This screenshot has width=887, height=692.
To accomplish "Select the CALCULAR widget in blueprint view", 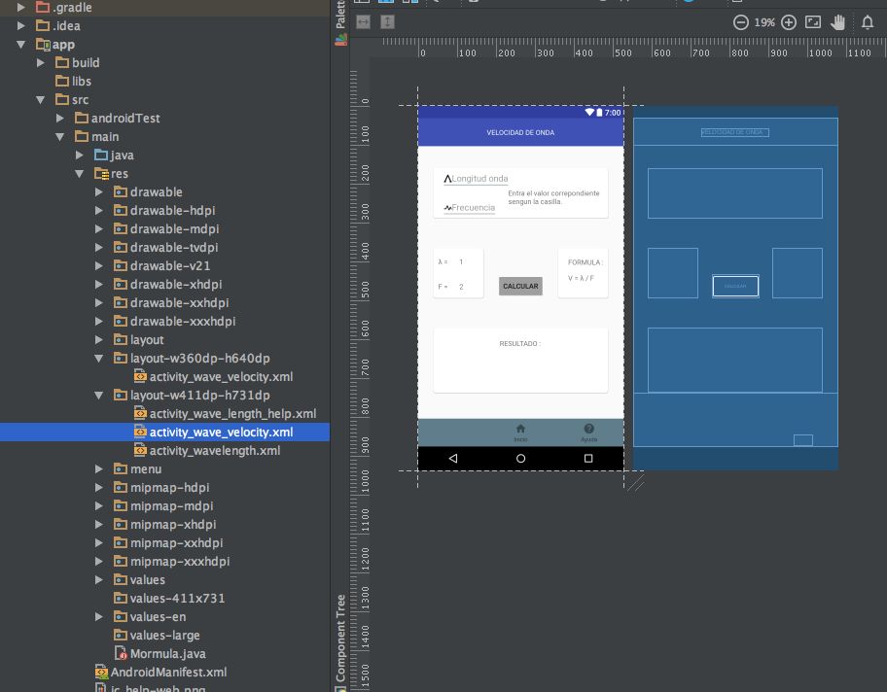I will (735, 286).
